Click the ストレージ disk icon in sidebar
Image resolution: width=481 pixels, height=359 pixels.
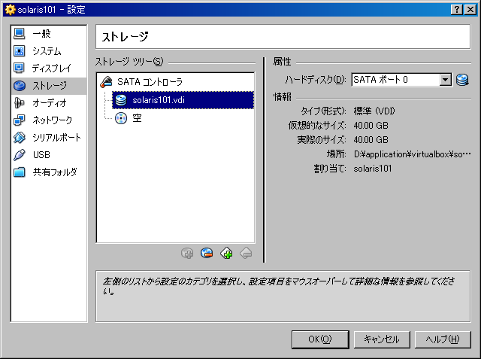[x=20, y=86]
